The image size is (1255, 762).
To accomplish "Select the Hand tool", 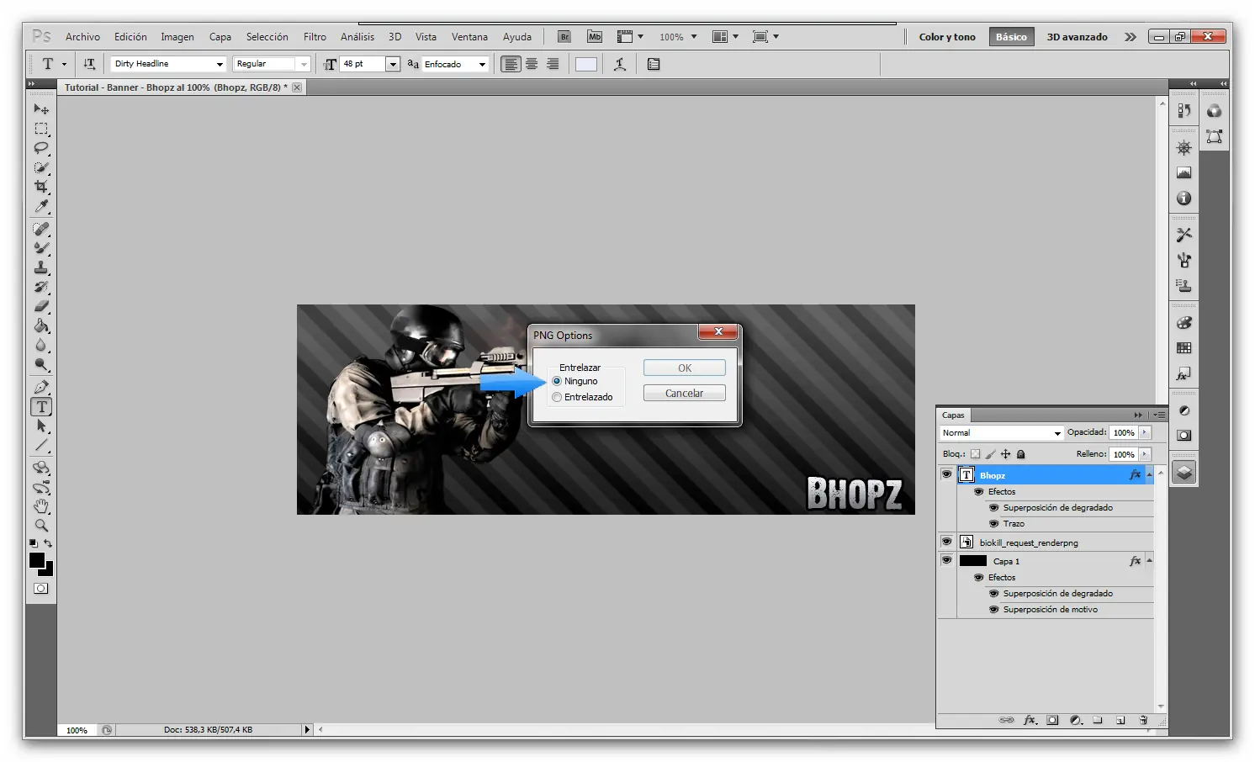I will (x=41, y=506).
